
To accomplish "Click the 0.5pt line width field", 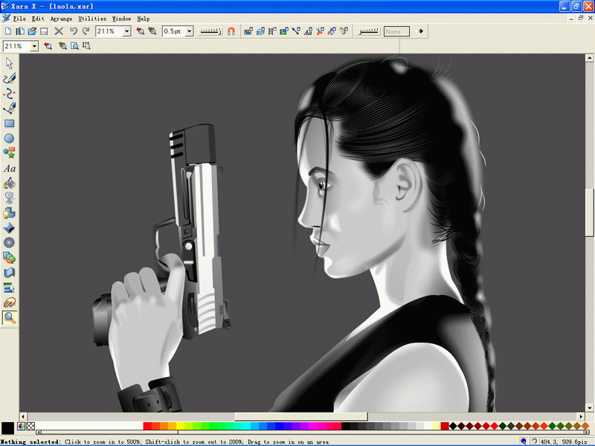I will pyautogui.click(x=174, y=31).
